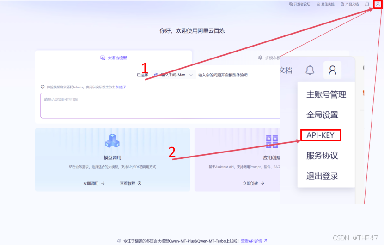Click the play icon next to 查看教程
The width and height of the screenshot is (384, 245).
click(140, 183)
